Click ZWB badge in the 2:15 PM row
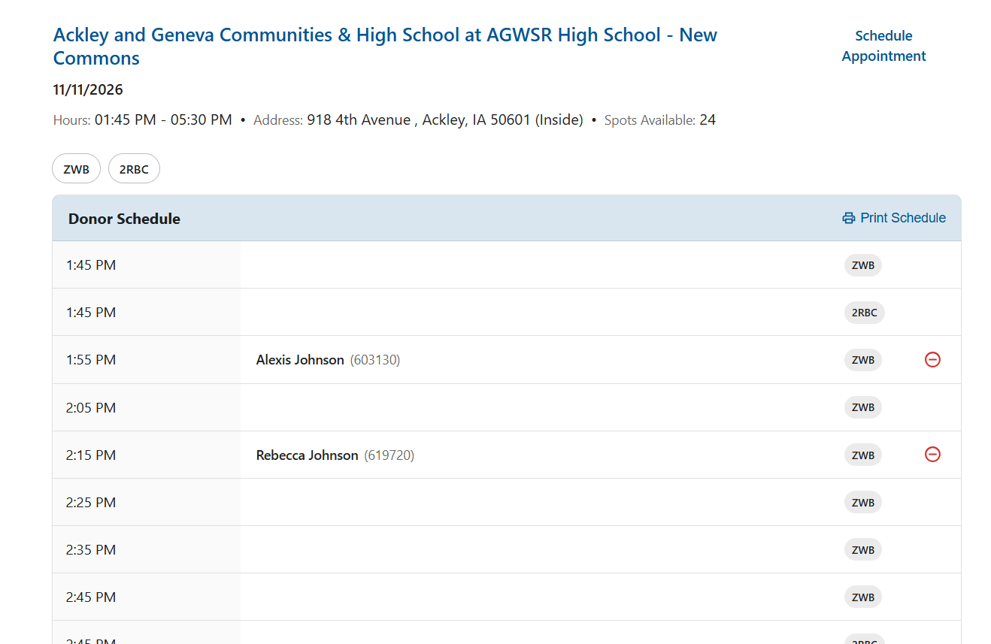This screenshot has width=991, height=644. tap(862, 455)
